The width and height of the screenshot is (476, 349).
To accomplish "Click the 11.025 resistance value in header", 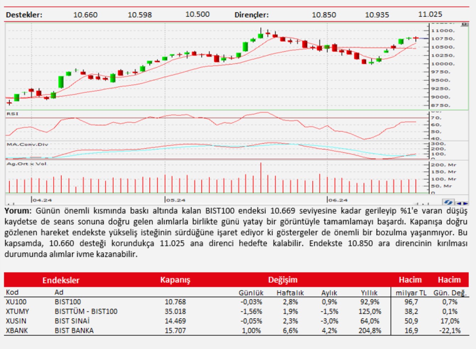I will pos(430,15).
